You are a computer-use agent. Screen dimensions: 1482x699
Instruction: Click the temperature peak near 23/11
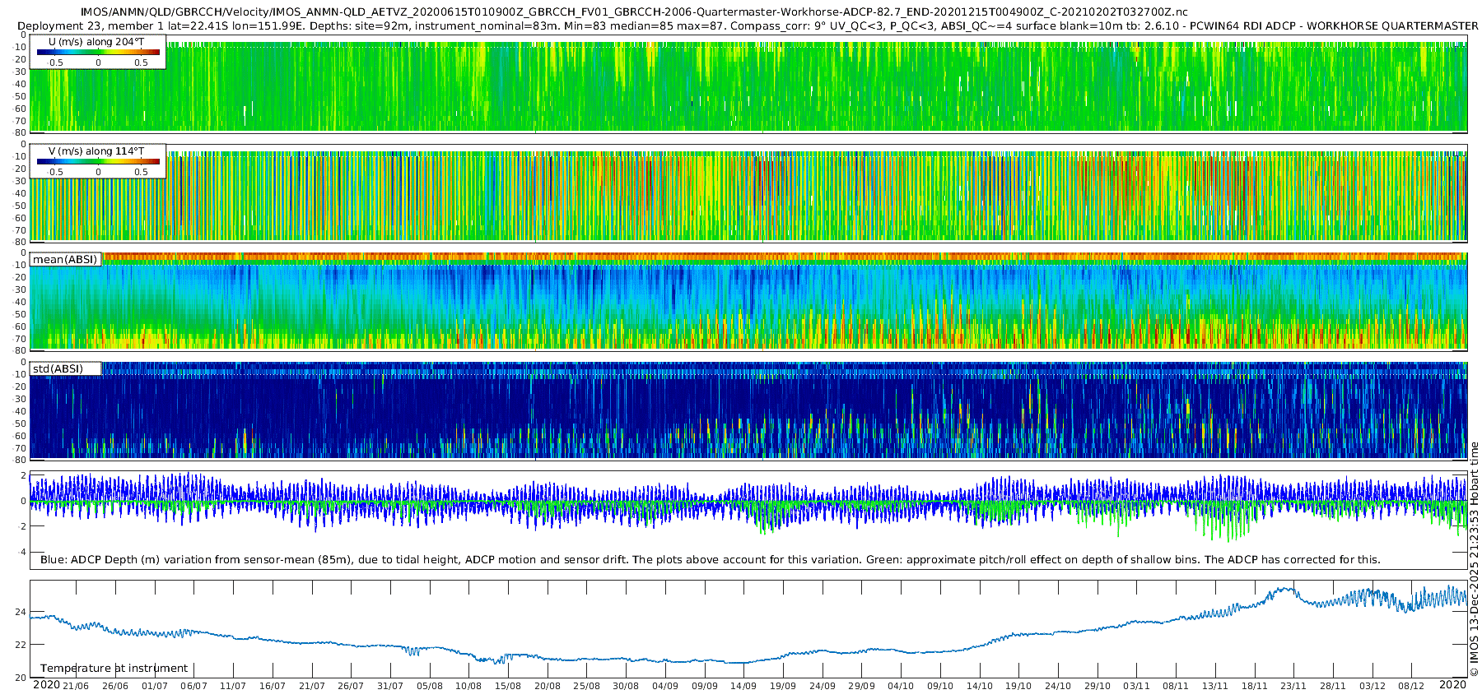(x=1284, y=589)
